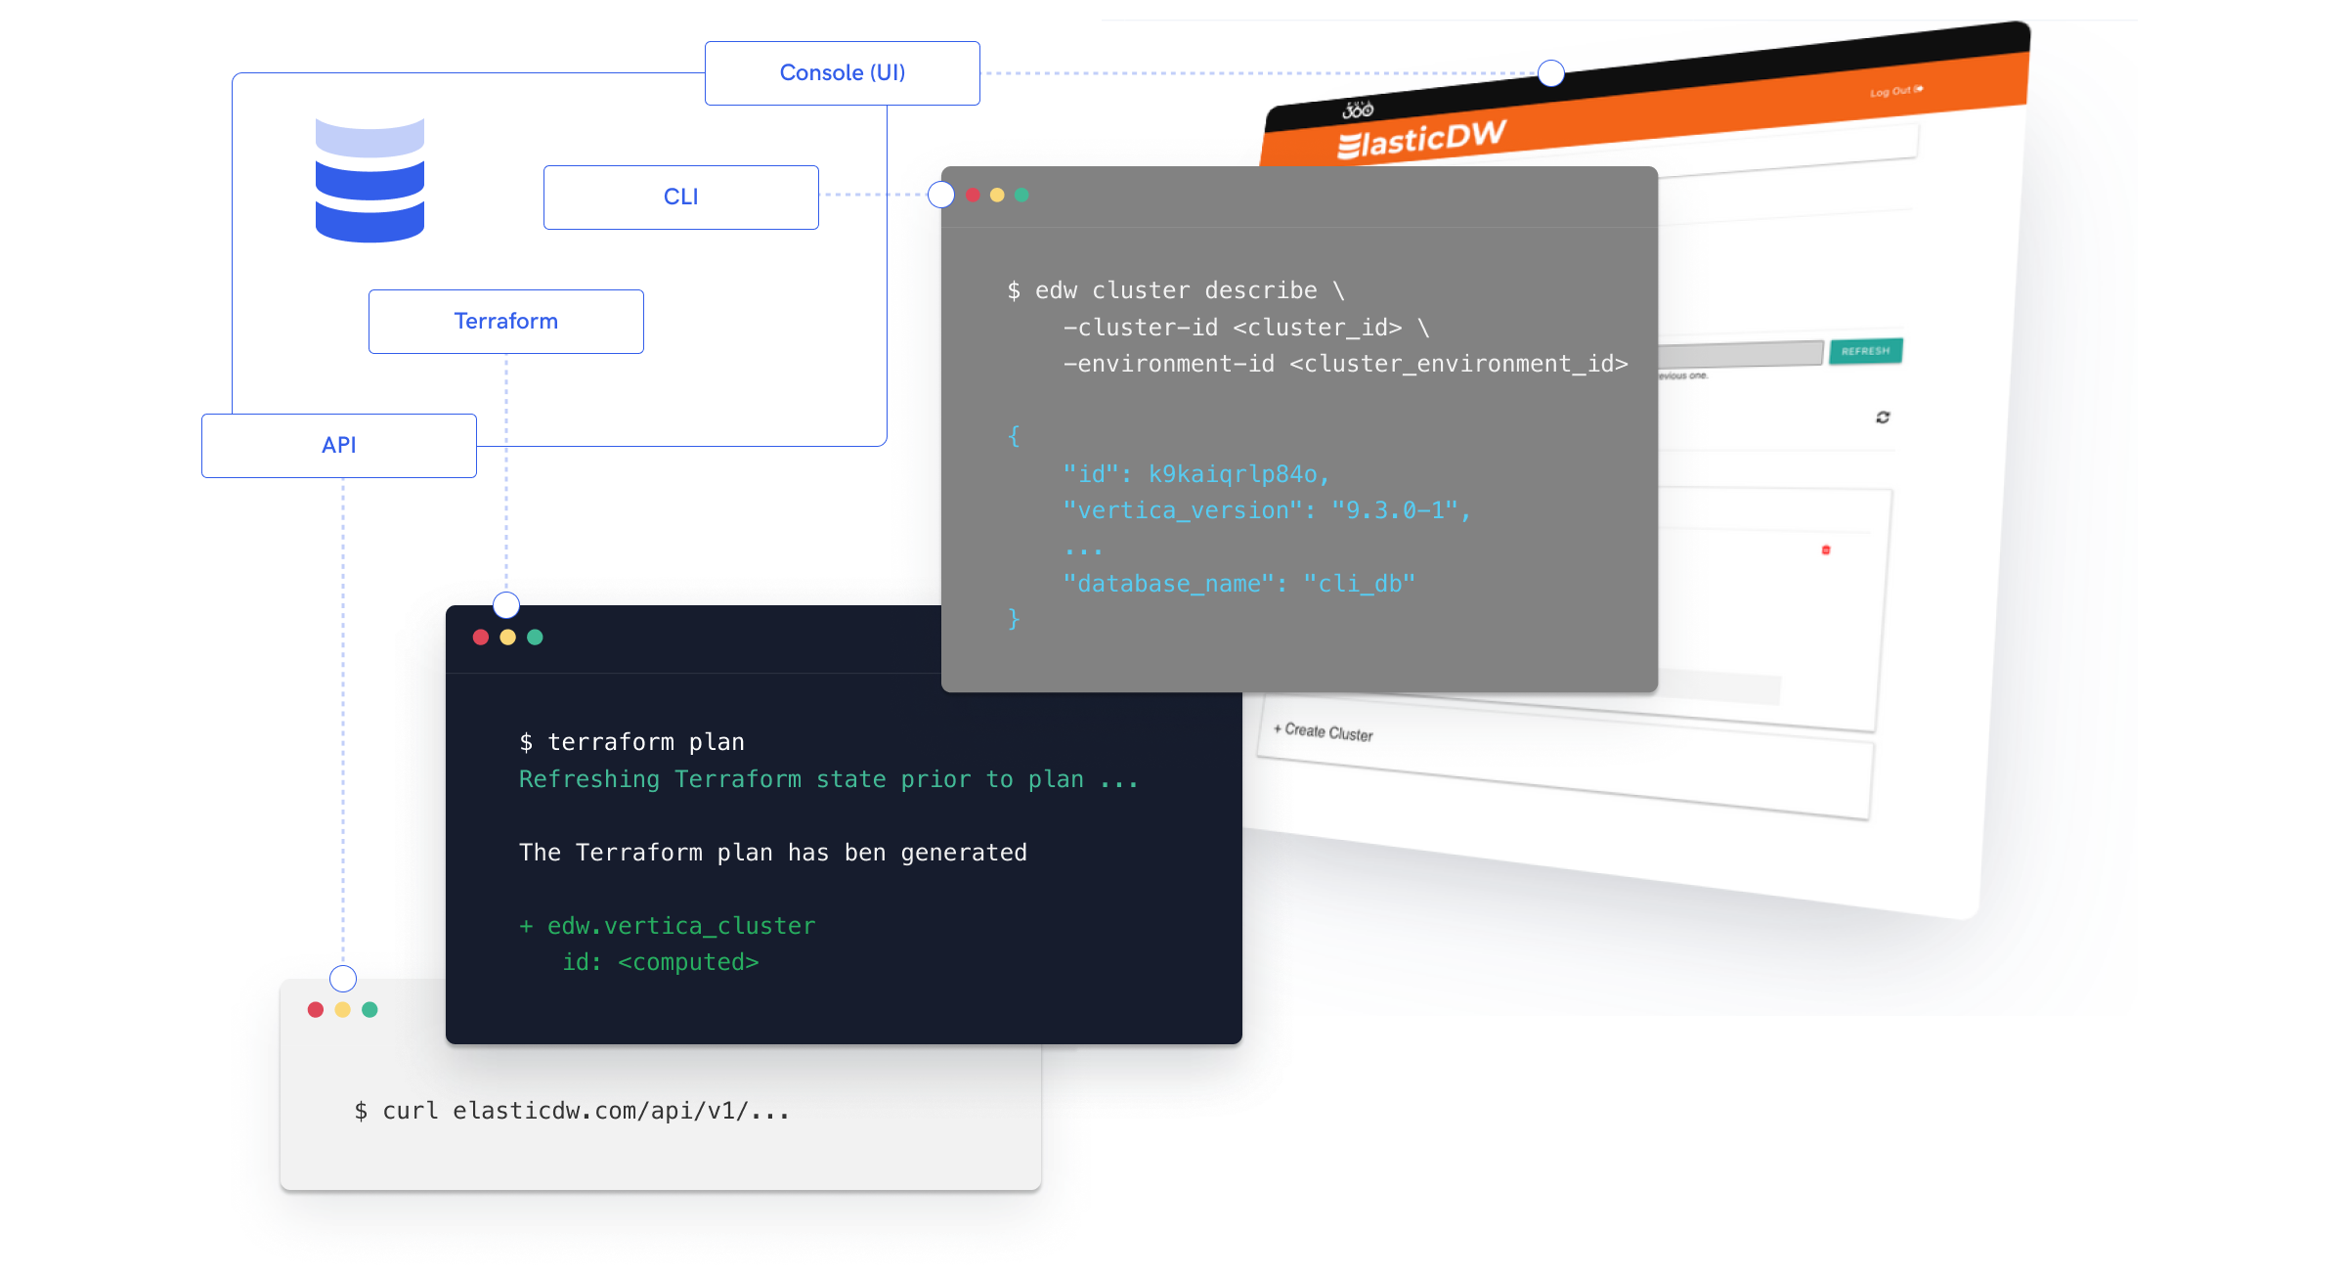The image size is (2346, 1276).
Task: Click yellow dot in light curl terminal
Action: [342, 1010]
